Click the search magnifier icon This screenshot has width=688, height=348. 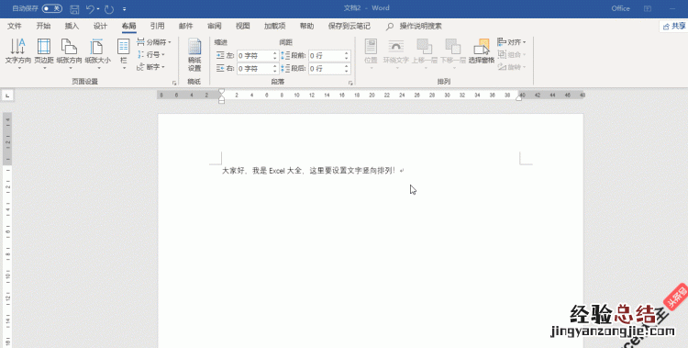click(390, 27)
